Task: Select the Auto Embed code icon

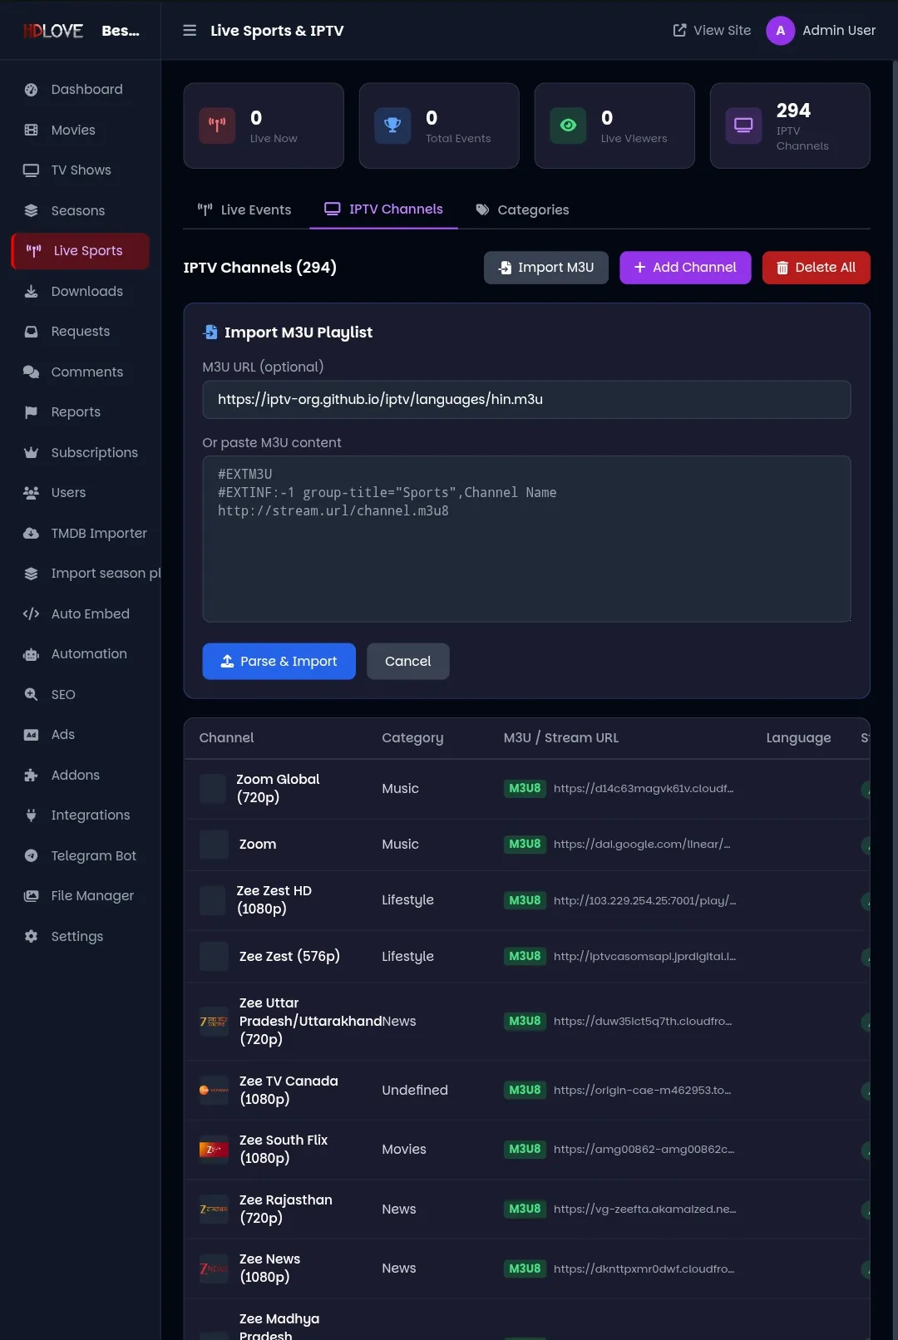Action: click(31, 613)
